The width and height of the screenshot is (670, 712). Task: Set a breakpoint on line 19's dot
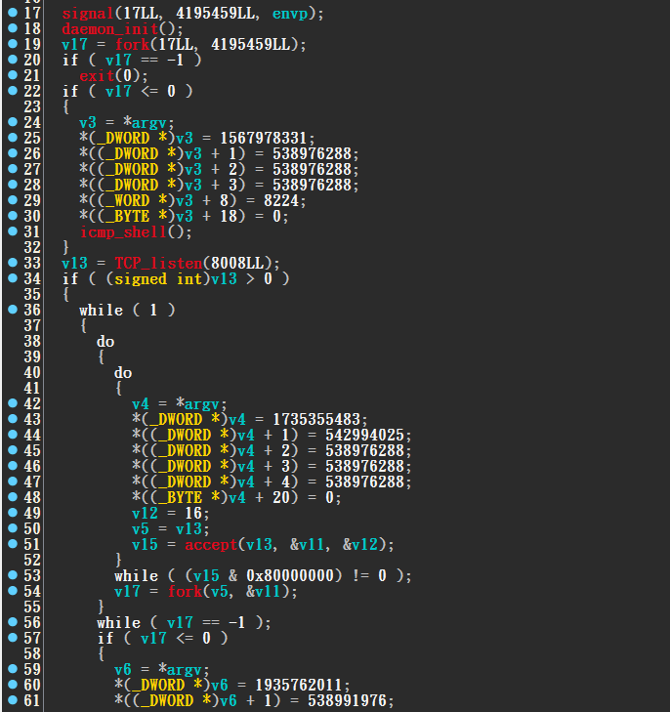[x=13, y=44]
